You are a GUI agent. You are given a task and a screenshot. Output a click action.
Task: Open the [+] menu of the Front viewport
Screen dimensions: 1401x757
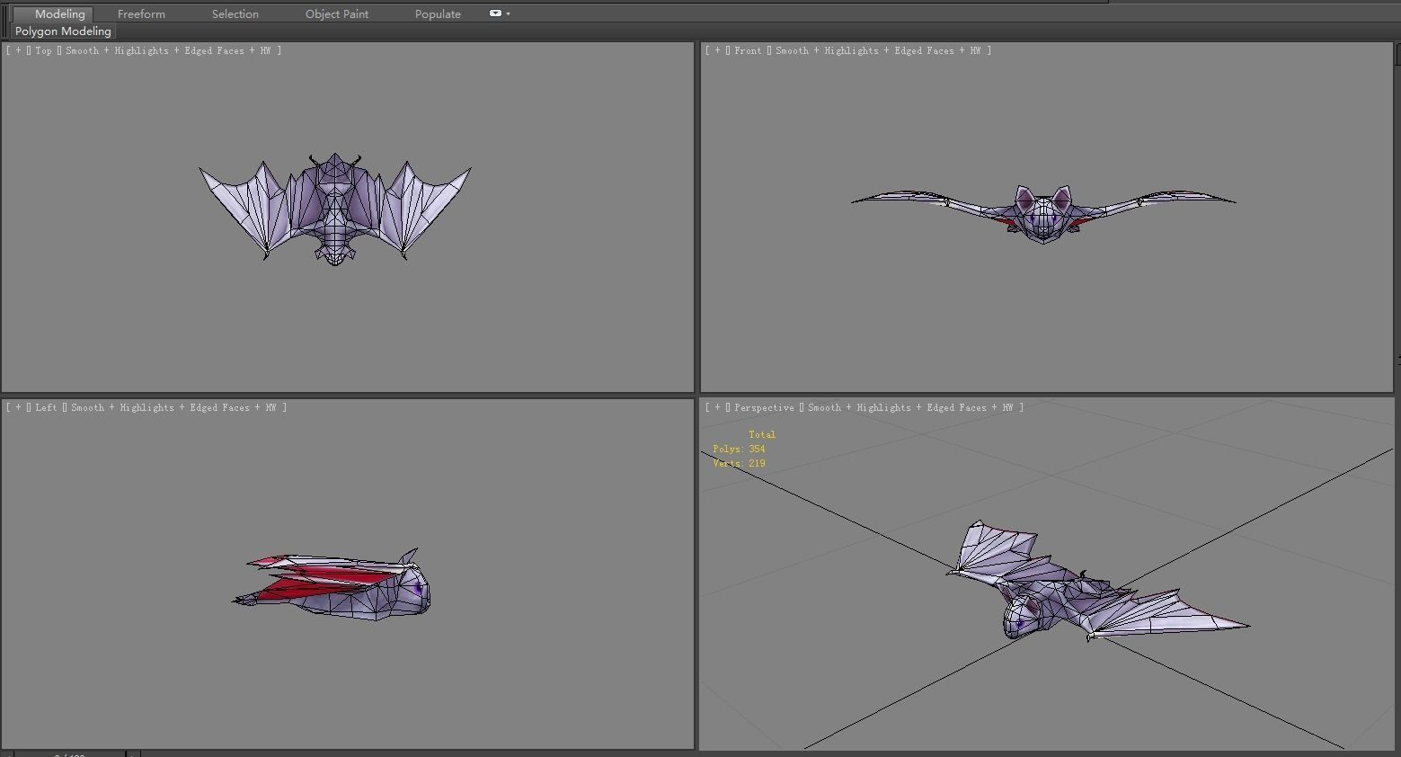point(717,50)
